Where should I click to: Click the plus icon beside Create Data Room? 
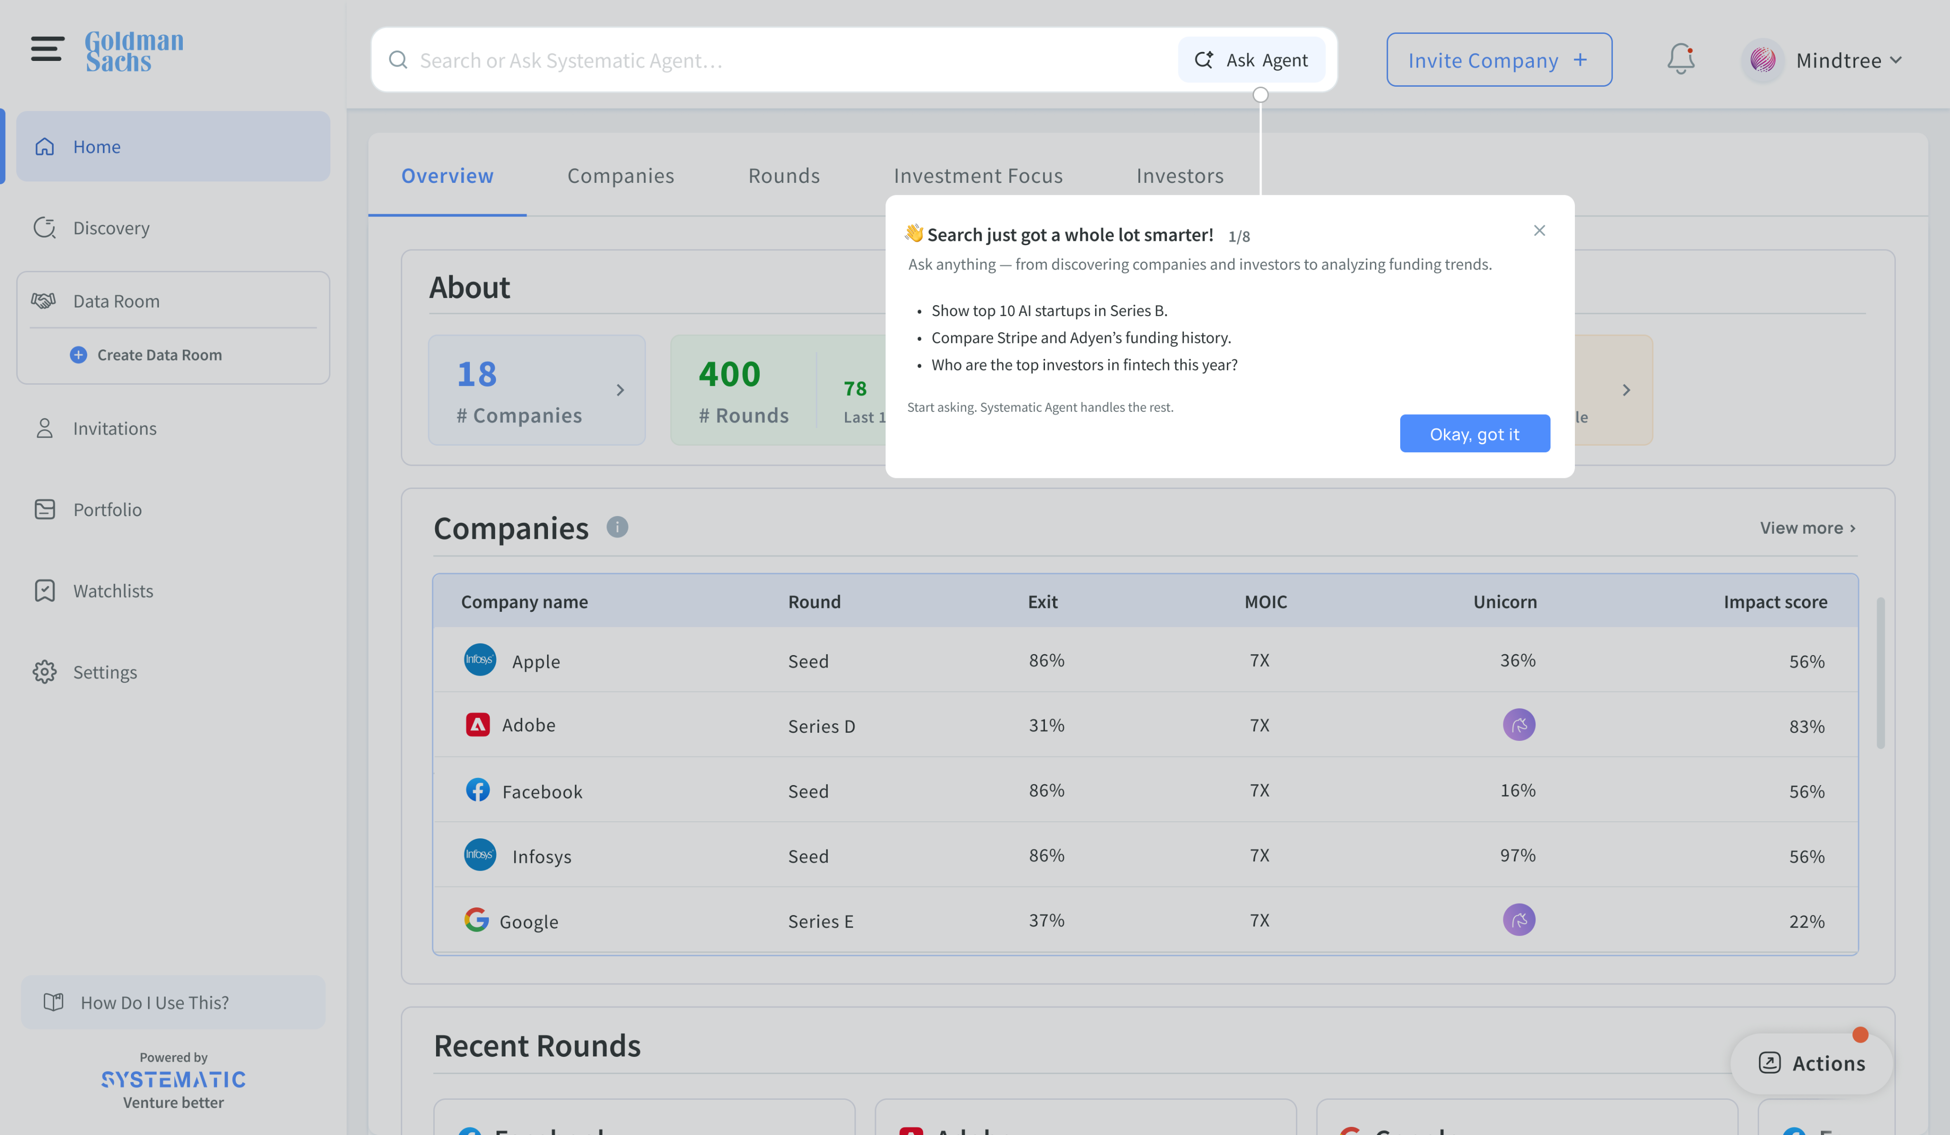pyautogui.click(x=78, y=354)
